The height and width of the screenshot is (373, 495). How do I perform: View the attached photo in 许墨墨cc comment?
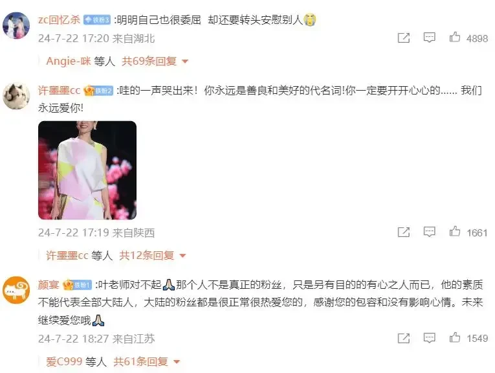pos(87,170)
